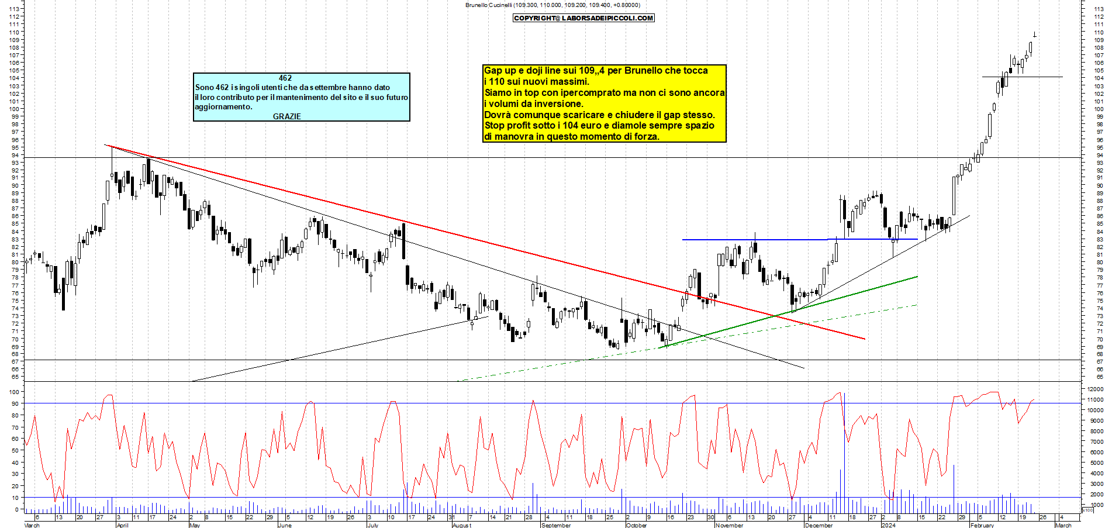Click the "September" month label on the time axis

point(555,525)
